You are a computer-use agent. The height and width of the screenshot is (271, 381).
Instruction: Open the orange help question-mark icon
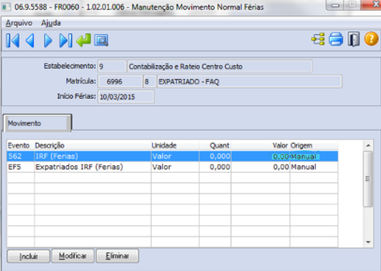tap(371, 39)
